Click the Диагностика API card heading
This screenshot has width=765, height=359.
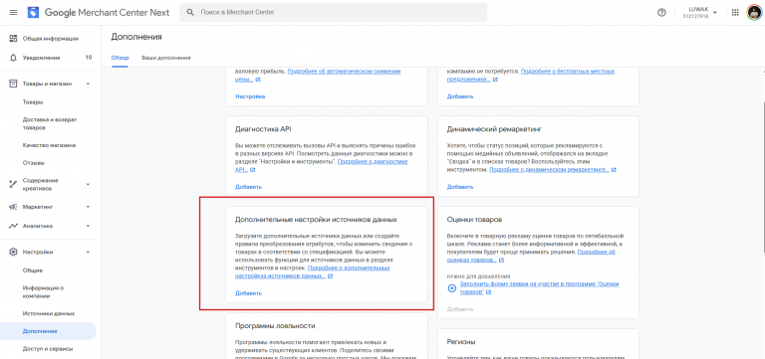(x=263, y=129)
